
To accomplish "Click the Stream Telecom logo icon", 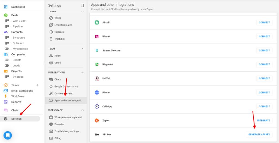I will [x=97, y=50].
